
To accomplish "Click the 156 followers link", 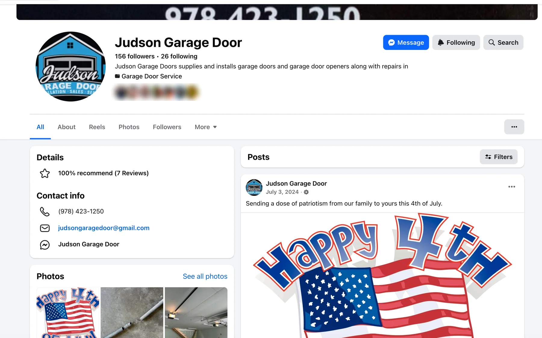I will 135,56.
